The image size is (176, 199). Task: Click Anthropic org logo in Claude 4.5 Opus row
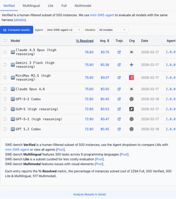[132, 52]
